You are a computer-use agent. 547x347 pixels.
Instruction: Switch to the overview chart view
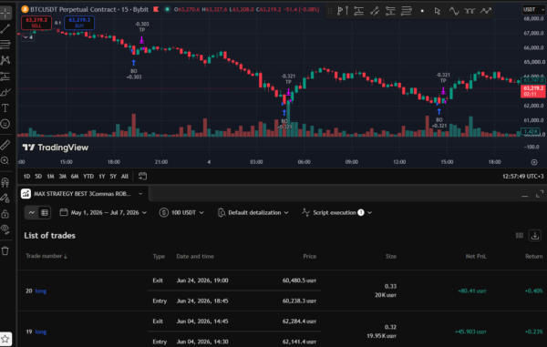click(31, 212)
